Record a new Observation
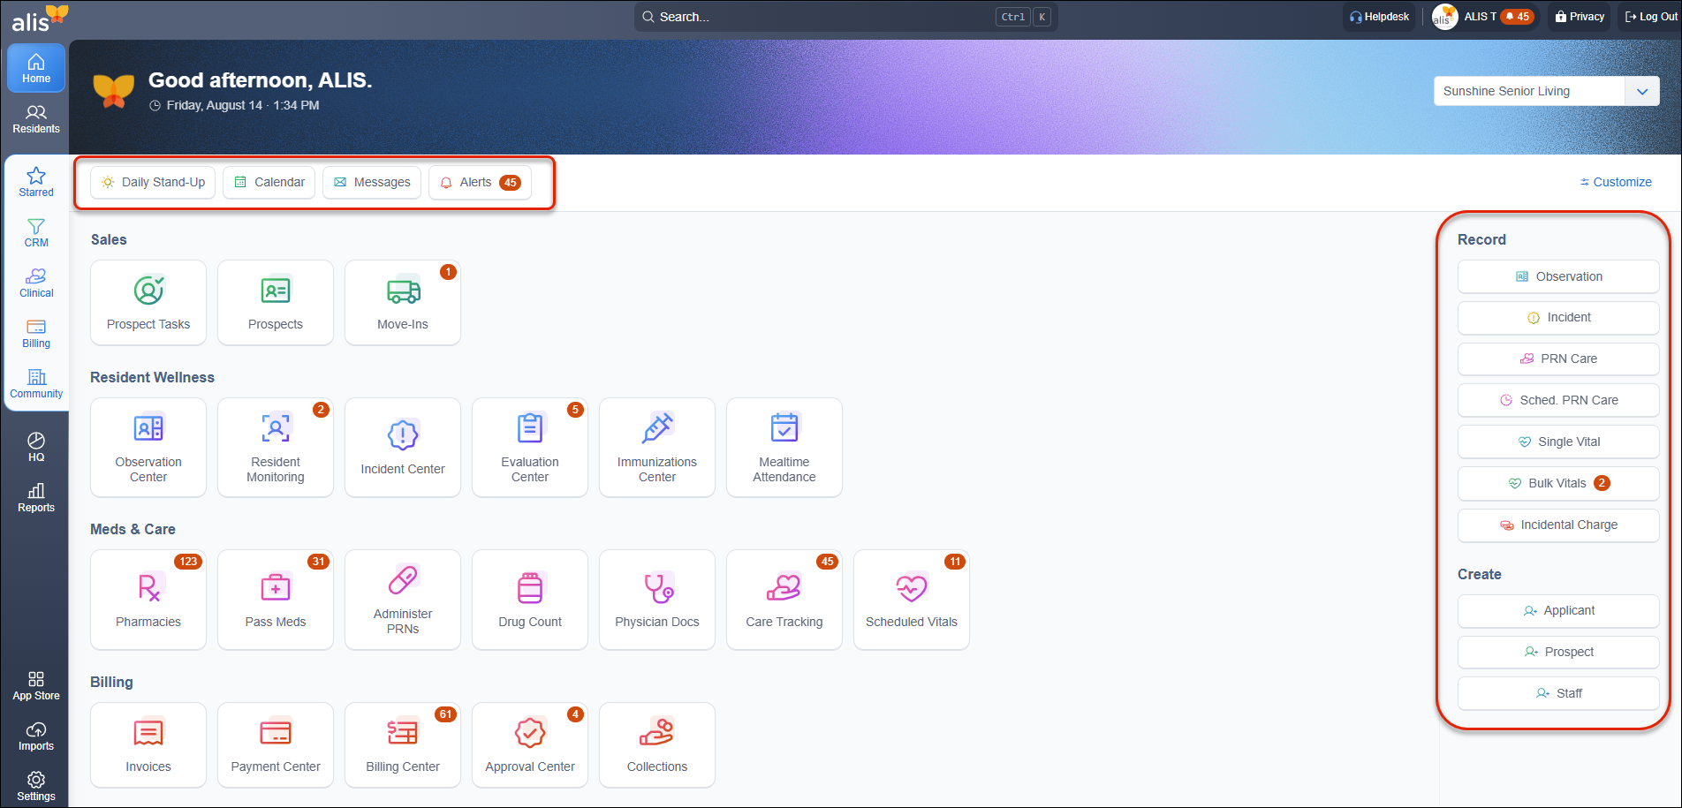1682x808 pixels. [1558, 276]
